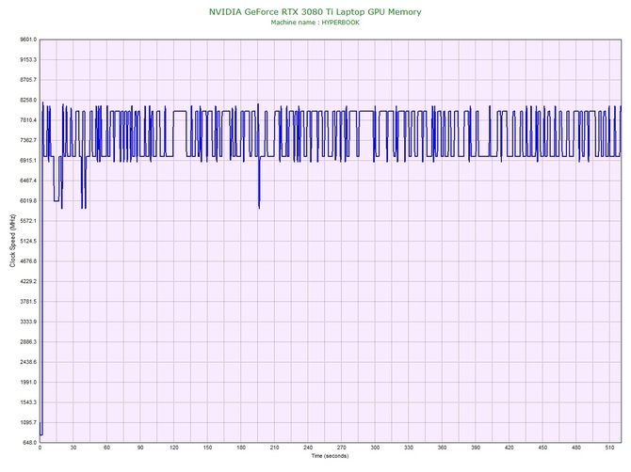
Task: Click the 510 seconds x-axis tick label
Action: (x=609, y=448)
